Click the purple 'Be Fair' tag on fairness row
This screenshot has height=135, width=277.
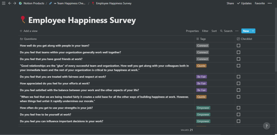(x=201, y=77)
